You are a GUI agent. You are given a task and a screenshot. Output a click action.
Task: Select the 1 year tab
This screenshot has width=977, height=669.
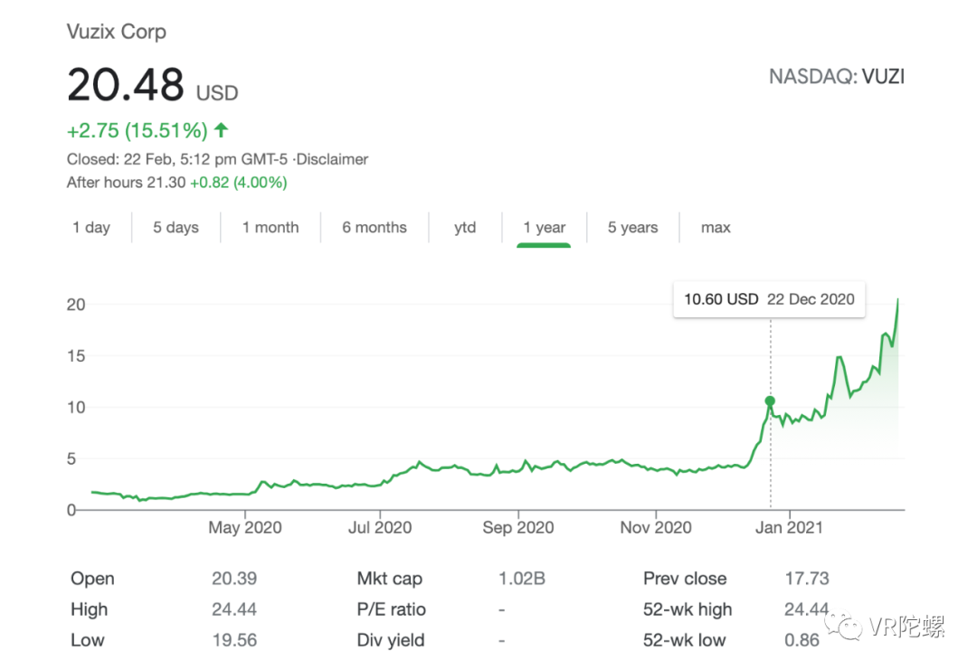pyautogui.click(x=544, y=228)
